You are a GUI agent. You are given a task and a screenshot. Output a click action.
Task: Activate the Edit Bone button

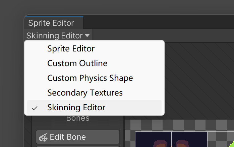pos(78,137)
